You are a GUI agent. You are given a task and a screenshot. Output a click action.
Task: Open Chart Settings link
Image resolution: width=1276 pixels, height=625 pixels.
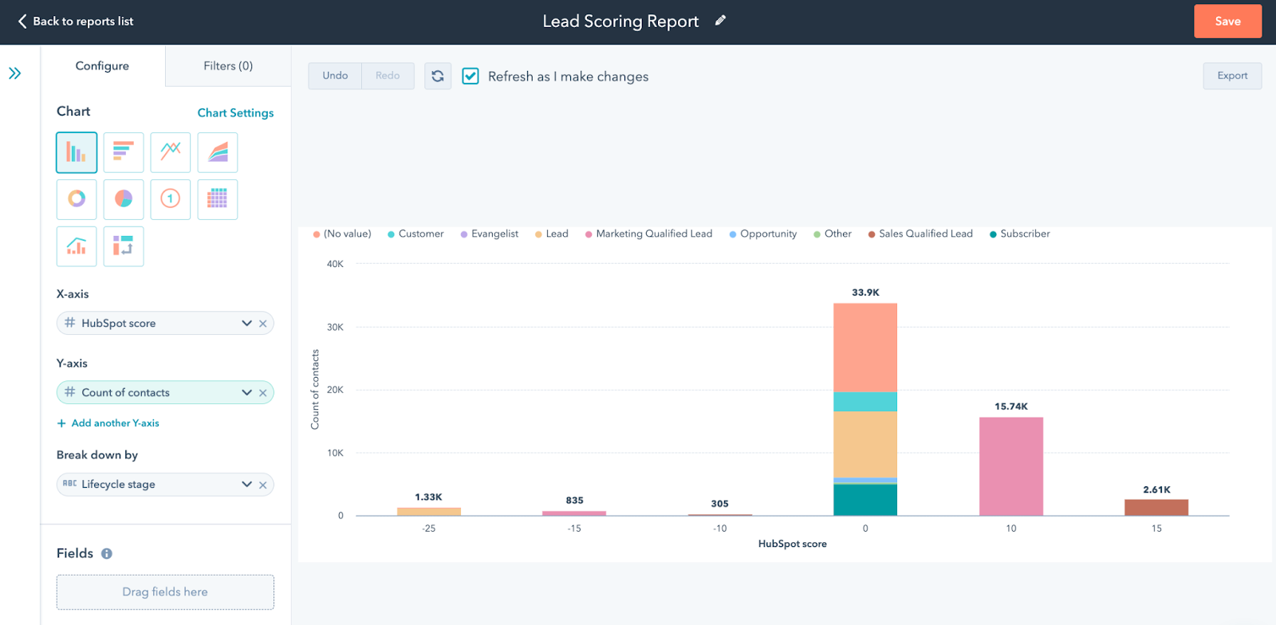[235, 113]
